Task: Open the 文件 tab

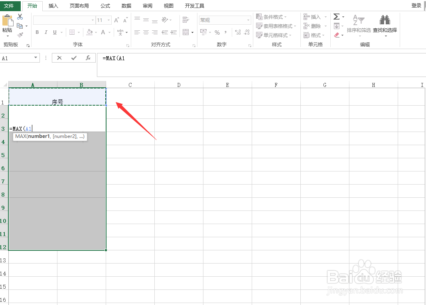Action: (x=9, y=6)
